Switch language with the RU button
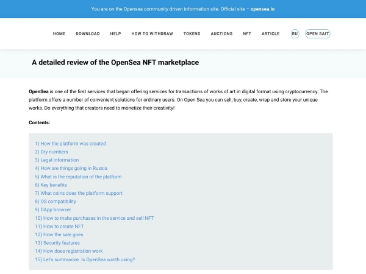This screenshot has height=274, width=366. (x=295, y=33)
